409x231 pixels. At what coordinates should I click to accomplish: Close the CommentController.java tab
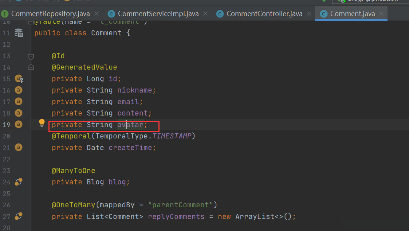pyautogui.click(x=309, y=13)
